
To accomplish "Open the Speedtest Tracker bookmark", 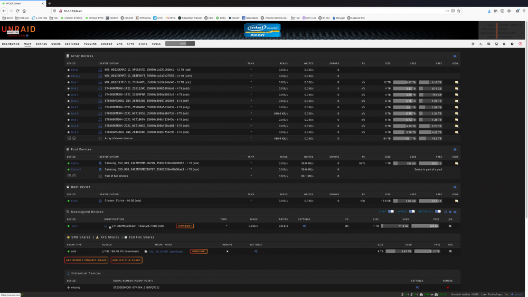I will pos(190,18).
